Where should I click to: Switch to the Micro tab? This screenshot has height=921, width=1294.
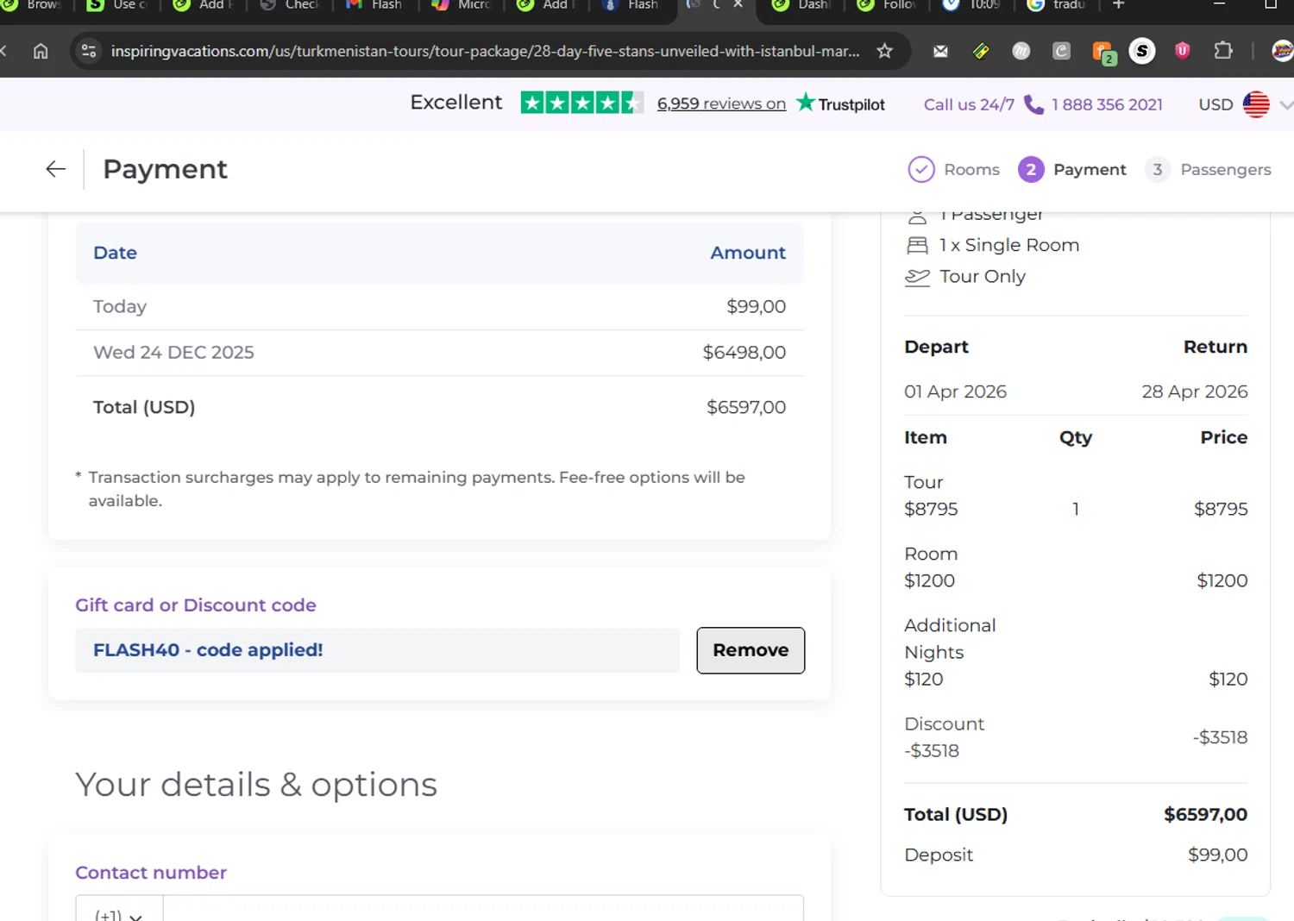[x=462, y=5]
